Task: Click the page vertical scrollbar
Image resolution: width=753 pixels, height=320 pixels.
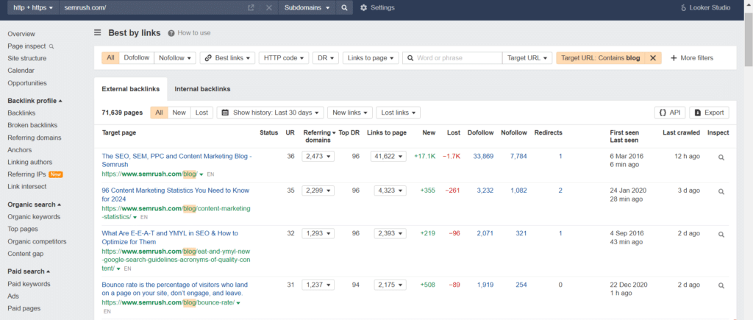Action: point(749,41)
